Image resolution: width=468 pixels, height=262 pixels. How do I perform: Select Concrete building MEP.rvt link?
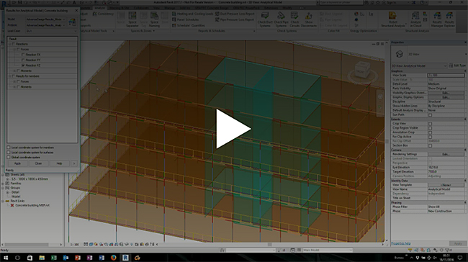[32, 206]
